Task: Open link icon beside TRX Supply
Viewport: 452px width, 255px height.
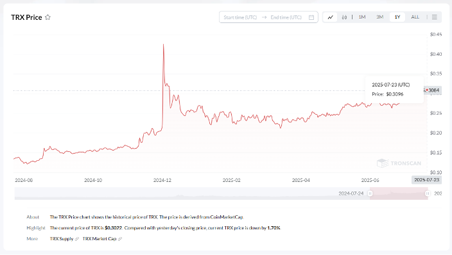Action: click(76, 239)
